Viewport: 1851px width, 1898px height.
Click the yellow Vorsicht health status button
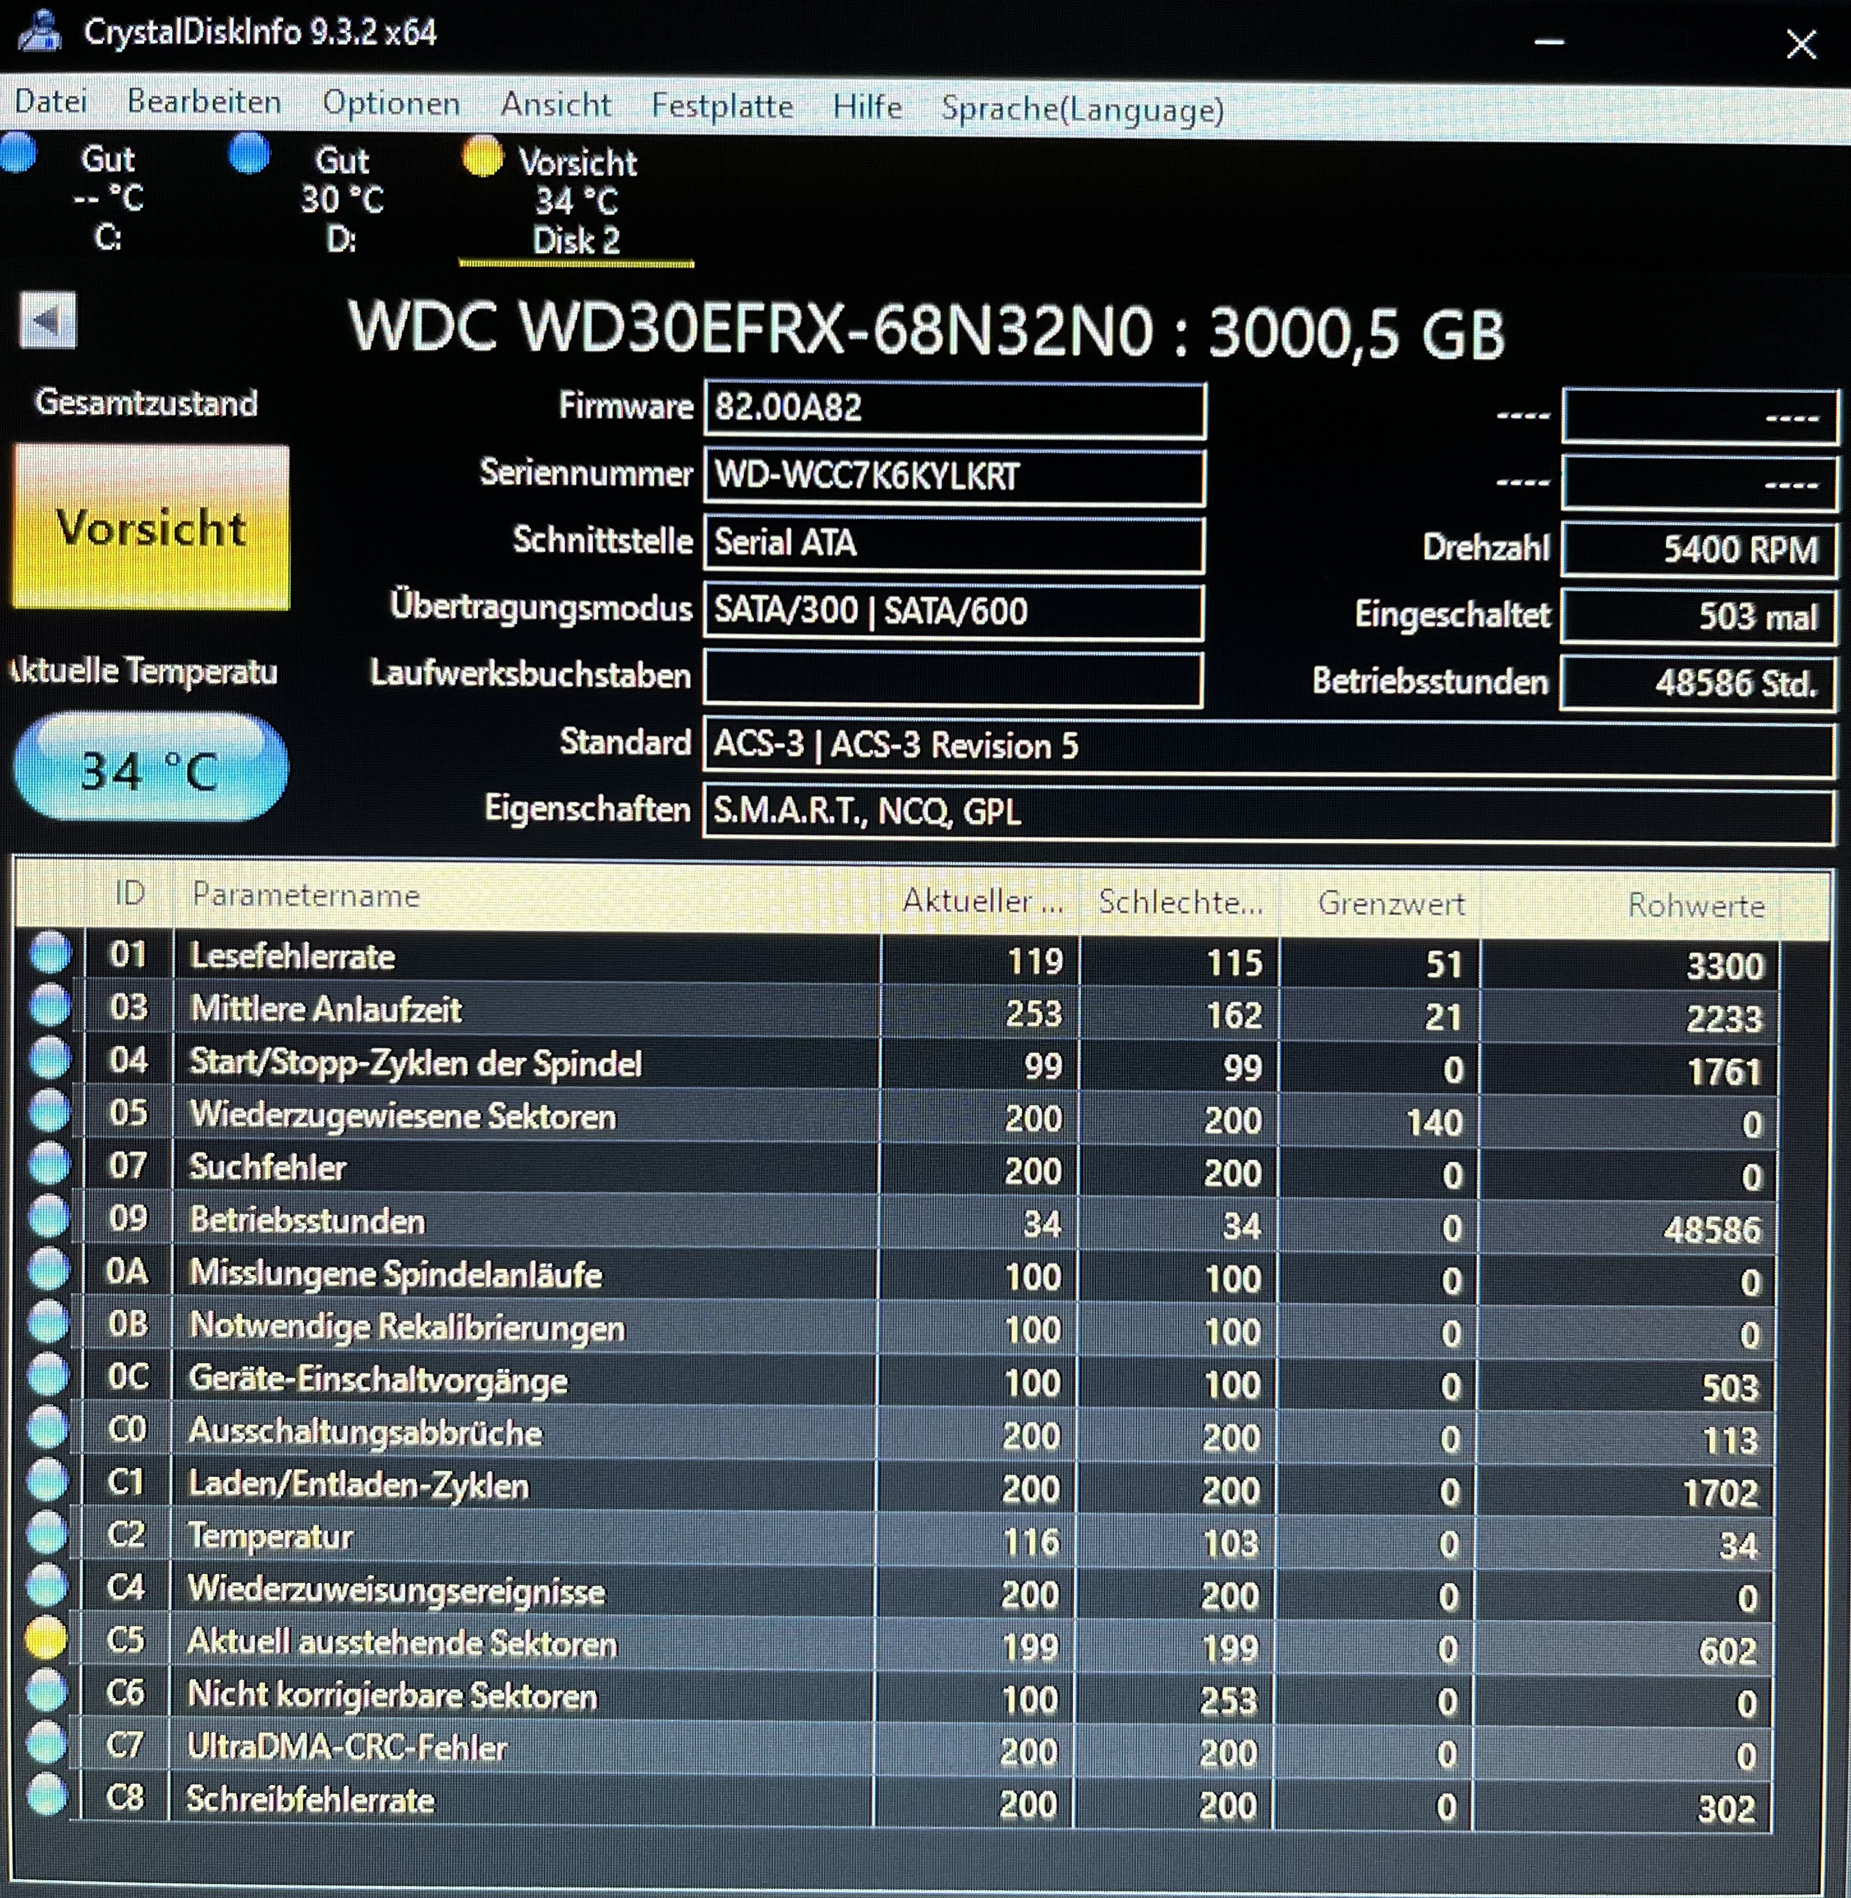[151, 528]
